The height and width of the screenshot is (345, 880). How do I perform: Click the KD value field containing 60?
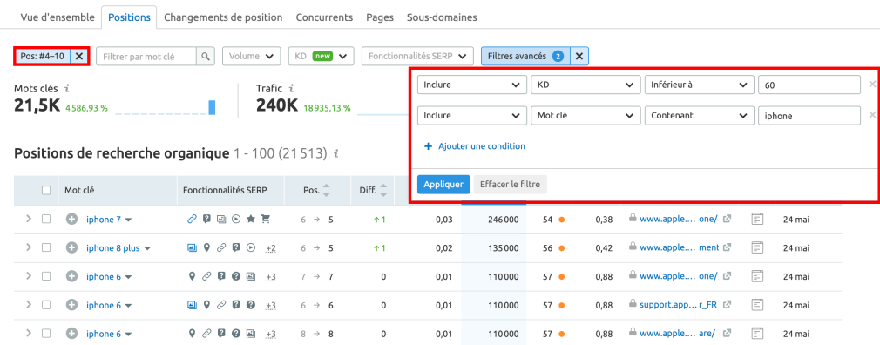[x=809, y=85]
